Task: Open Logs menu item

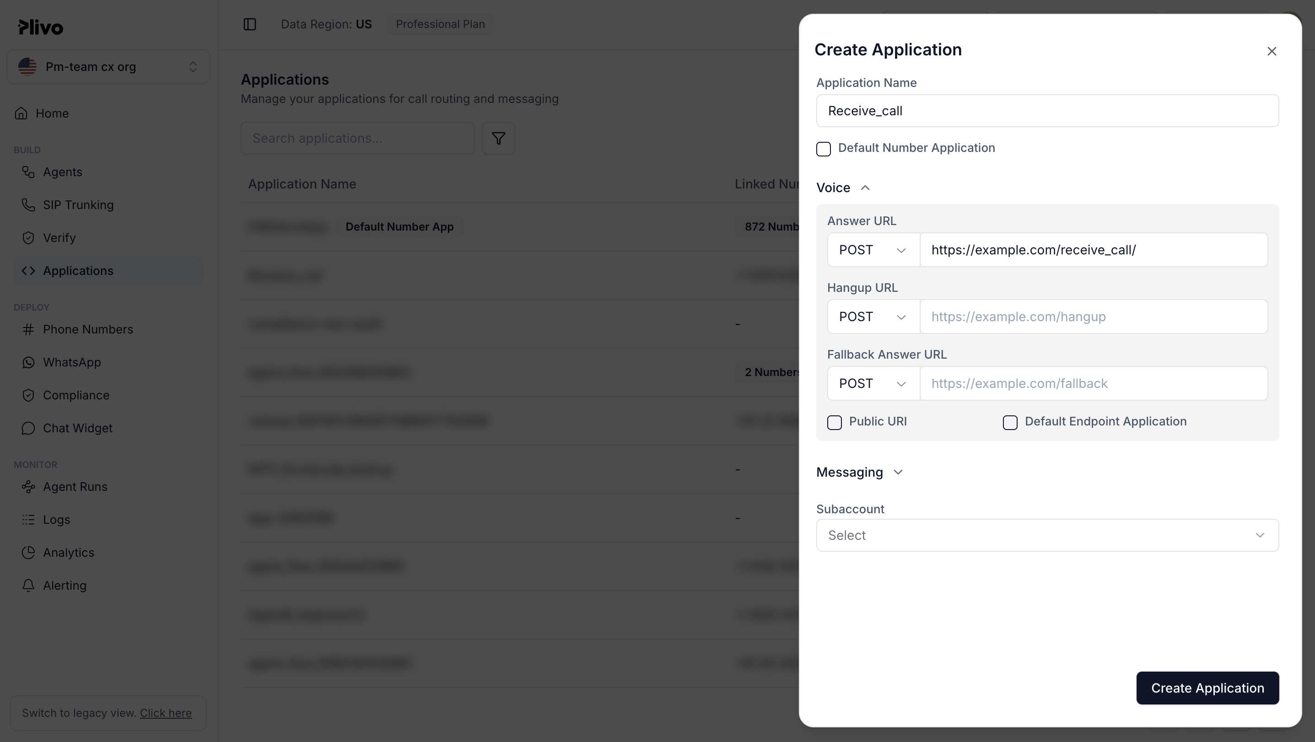Action: (x=108, y=520)
